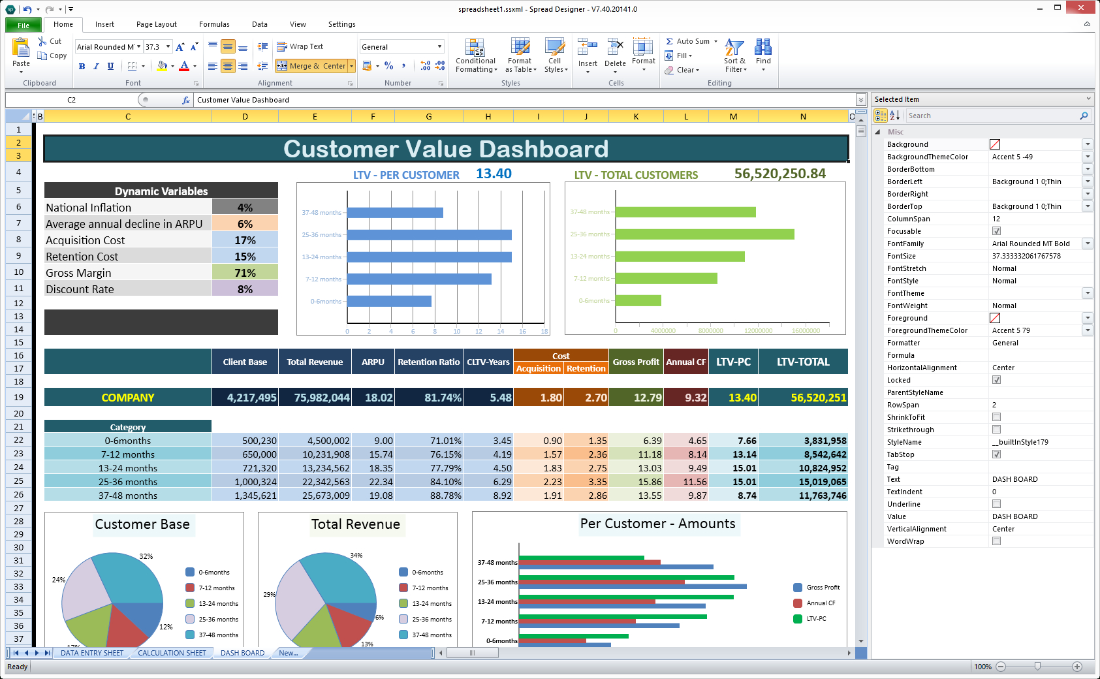The height and width of the screenshot is (679, 1100).
Task: Toggle the Focusable checkbox in properties
Action: tap(996, 230)
